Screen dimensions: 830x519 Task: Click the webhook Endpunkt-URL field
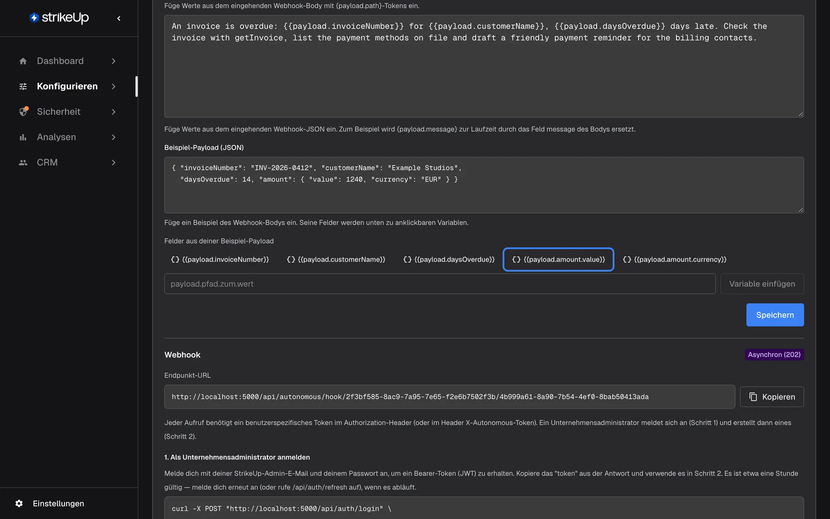click(x=450, y=397)
